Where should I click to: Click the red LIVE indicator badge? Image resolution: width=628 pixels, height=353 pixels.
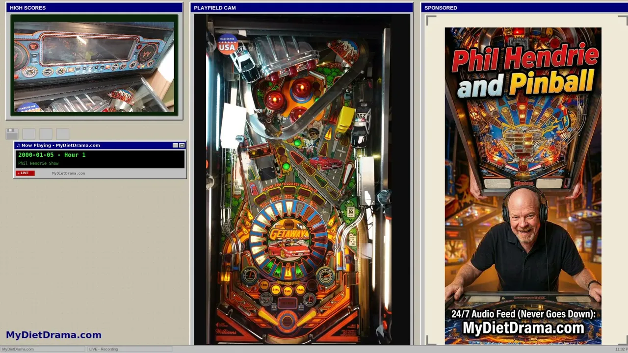25,173
